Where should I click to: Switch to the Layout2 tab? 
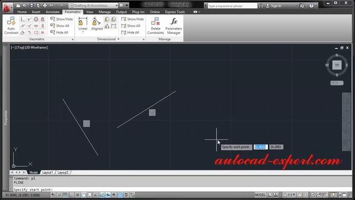tap(63, 173)
